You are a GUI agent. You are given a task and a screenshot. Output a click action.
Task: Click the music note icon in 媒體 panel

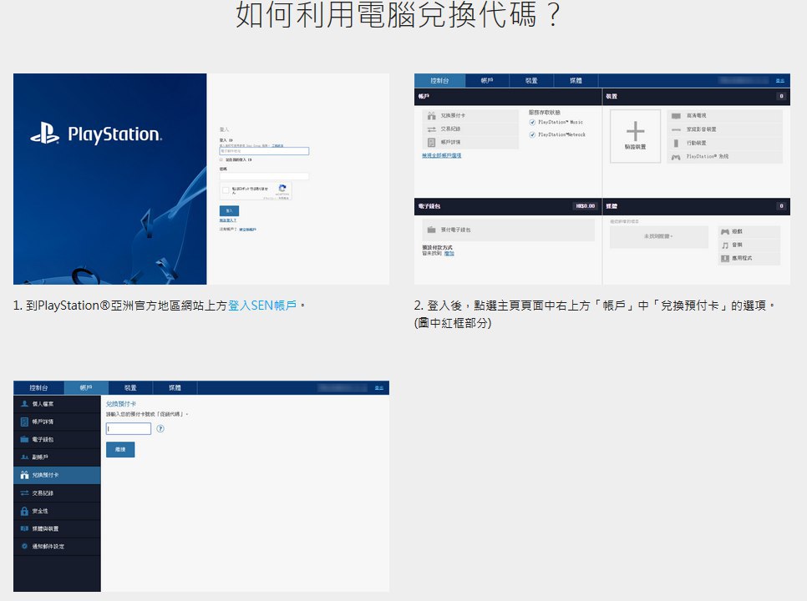725,245
